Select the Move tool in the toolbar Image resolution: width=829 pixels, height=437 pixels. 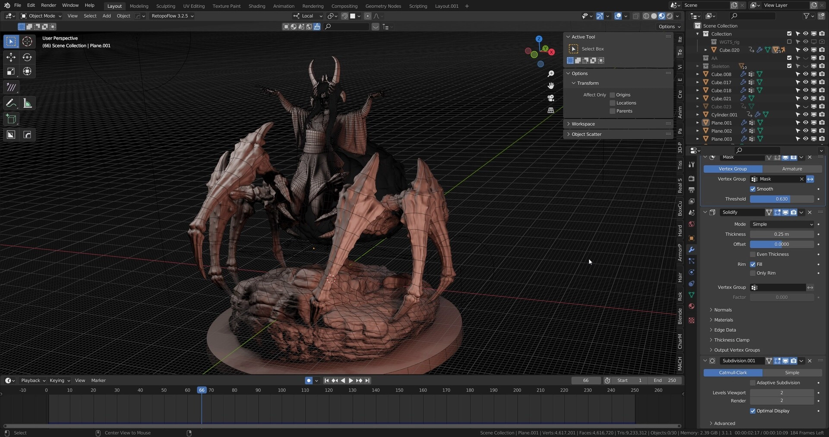pos(11,57)
